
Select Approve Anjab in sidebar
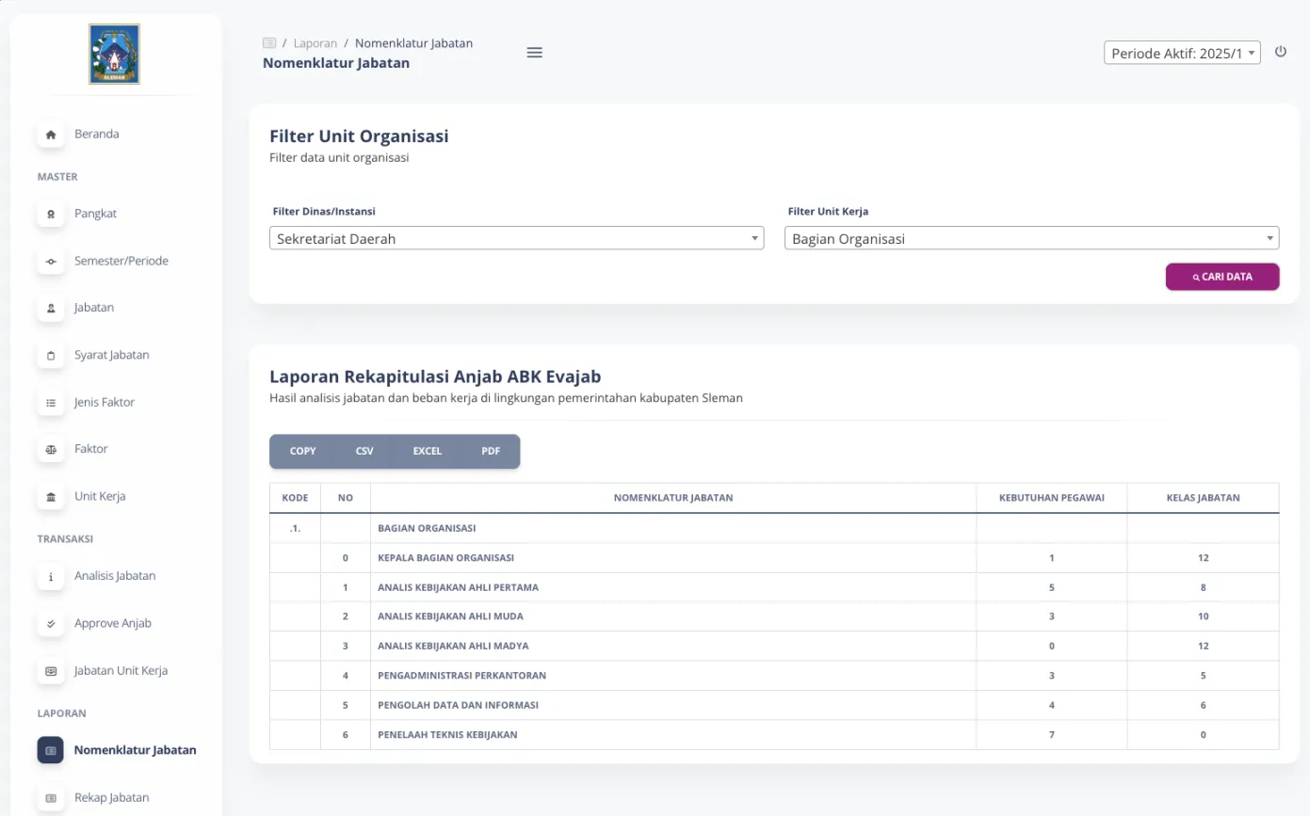[112, 623]
